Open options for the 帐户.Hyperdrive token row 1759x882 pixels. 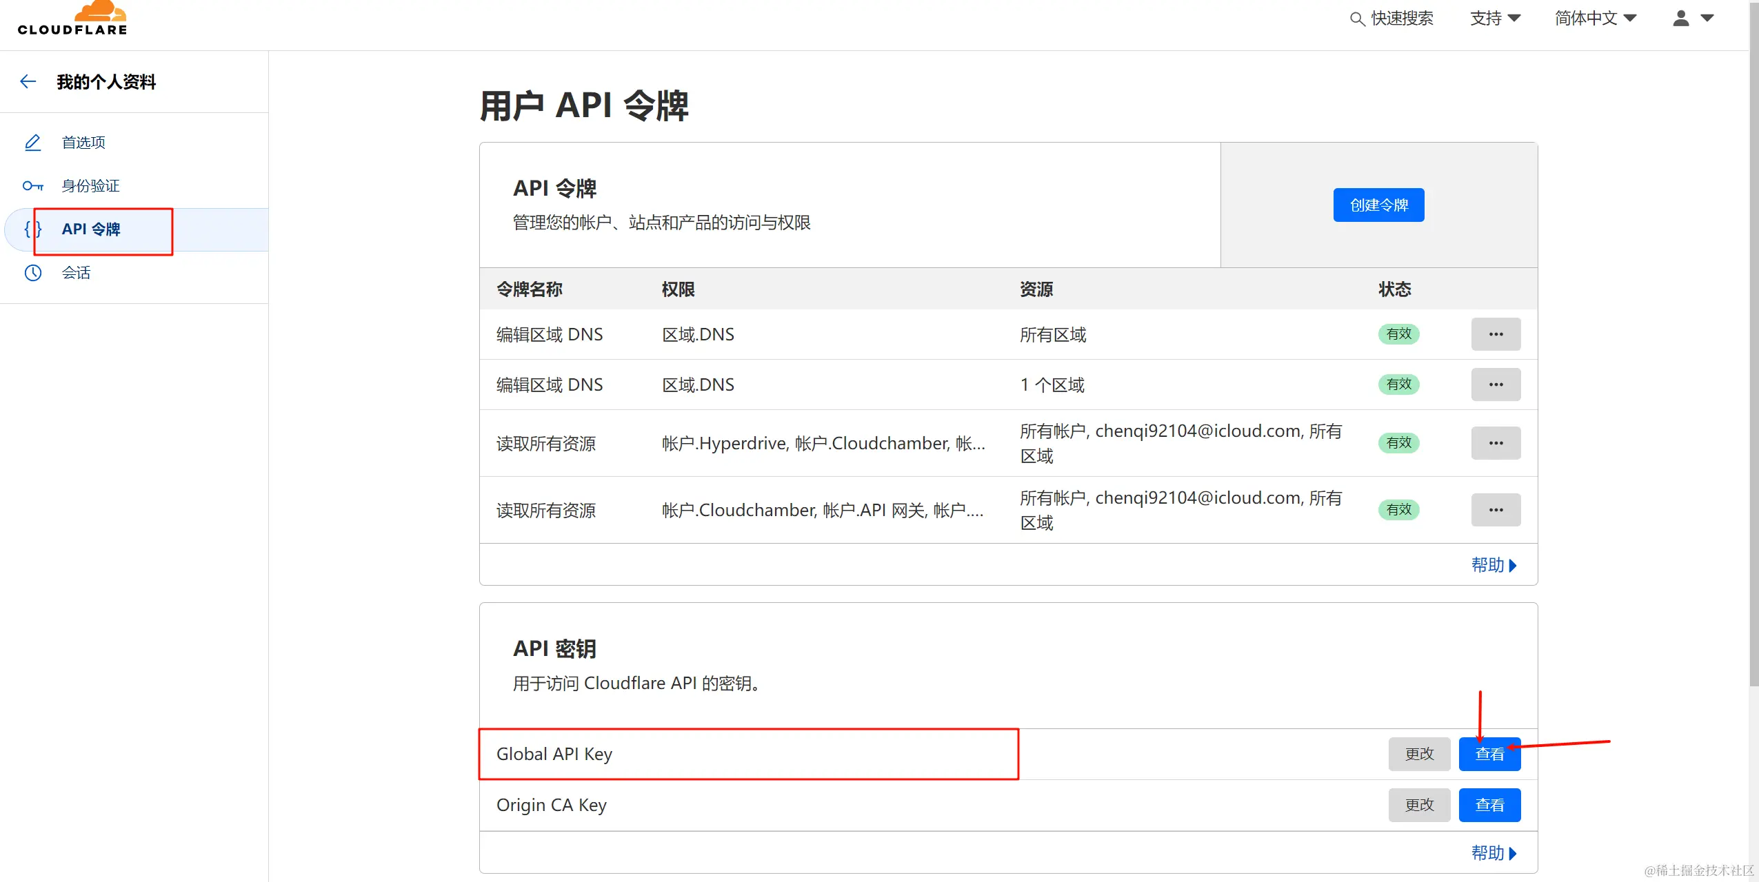click(x=1495, y=443)
